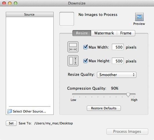
Task: Zoom the Downsize window with green button
Action: pyautogui.click(x=16, y=3)
